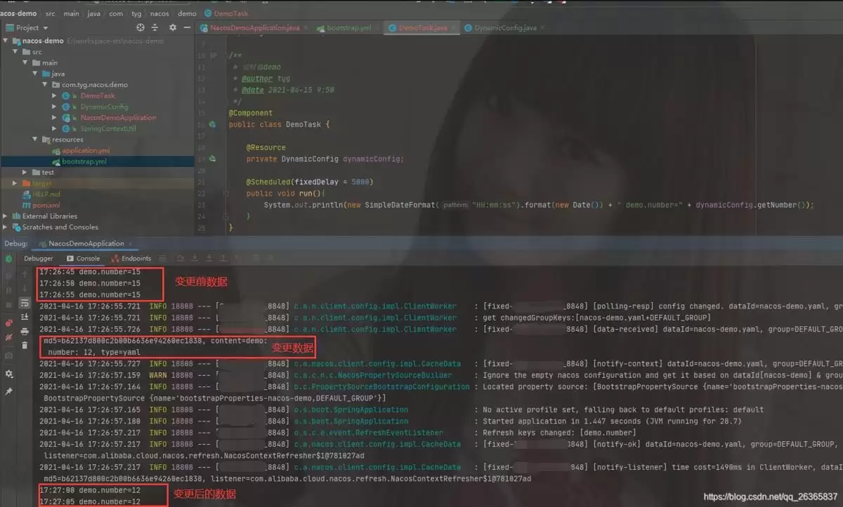Image resolution: width=843 pixels, height=507 pixels.
Task: Collapse the main folder
Action: point(25,63)
